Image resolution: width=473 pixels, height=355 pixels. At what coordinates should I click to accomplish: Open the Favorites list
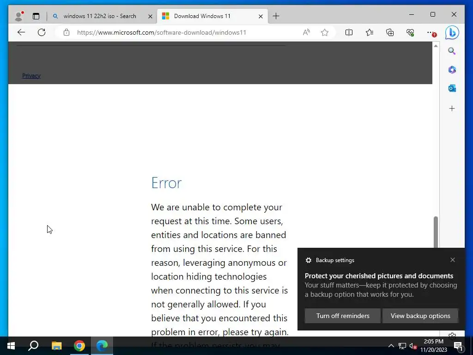(x=369, y=32)
